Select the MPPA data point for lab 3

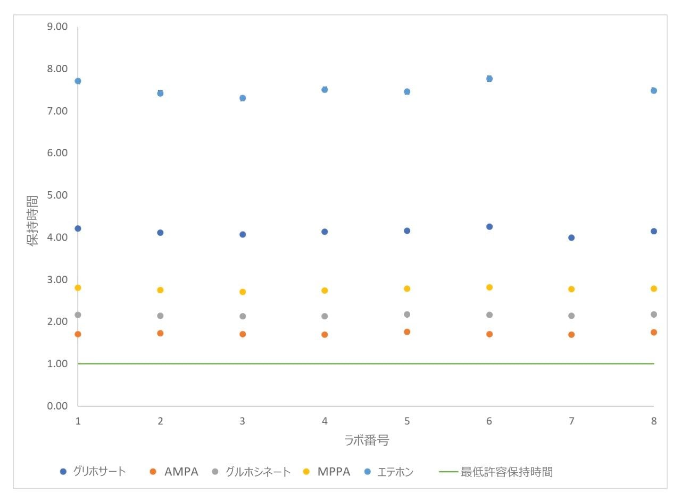pos(243,292)
